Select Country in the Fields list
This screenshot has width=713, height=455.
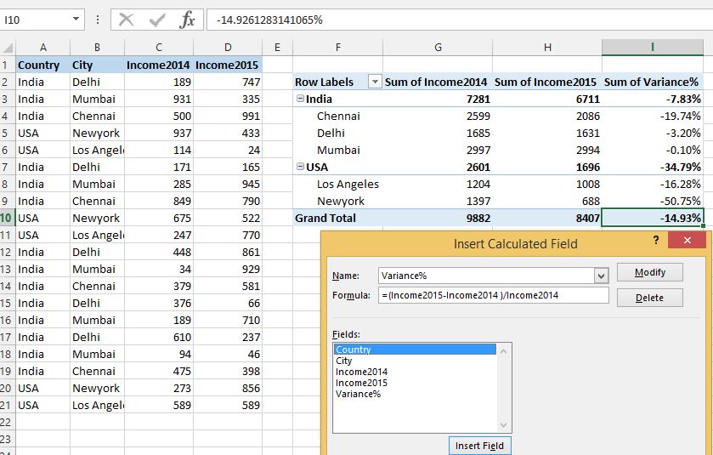[x=354, y=350]
